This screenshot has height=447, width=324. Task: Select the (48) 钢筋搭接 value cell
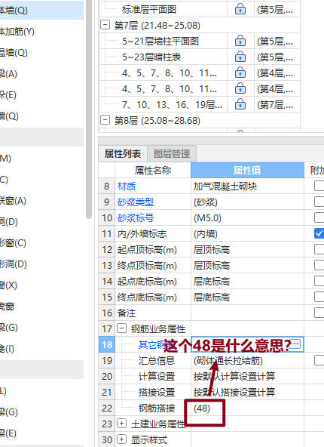[247, 408]
